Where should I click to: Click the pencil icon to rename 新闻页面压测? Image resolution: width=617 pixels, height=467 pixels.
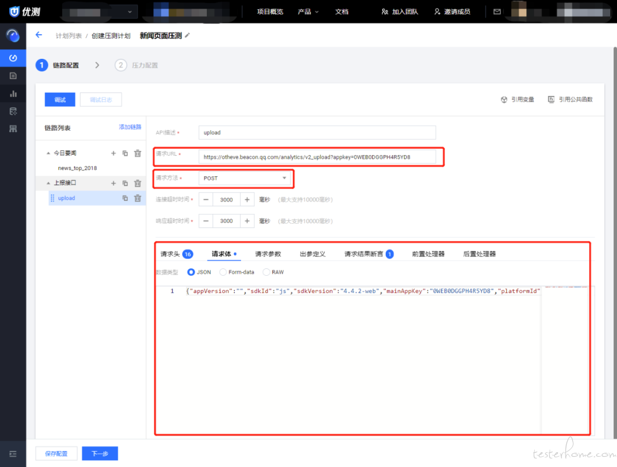(187, 35)
